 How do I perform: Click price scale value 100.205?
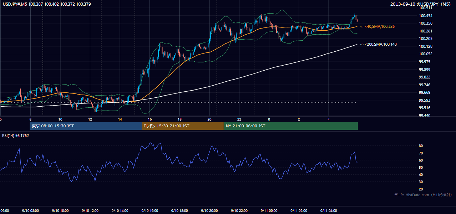pyautogui.click(x=426, y=39)
